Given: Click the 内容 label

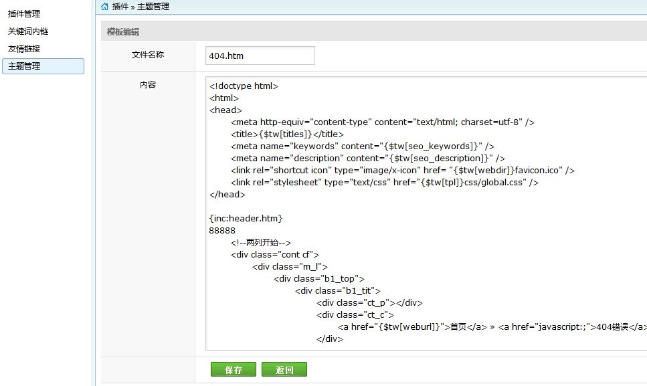Looking at the screenshot, I should tap(148, 85).
